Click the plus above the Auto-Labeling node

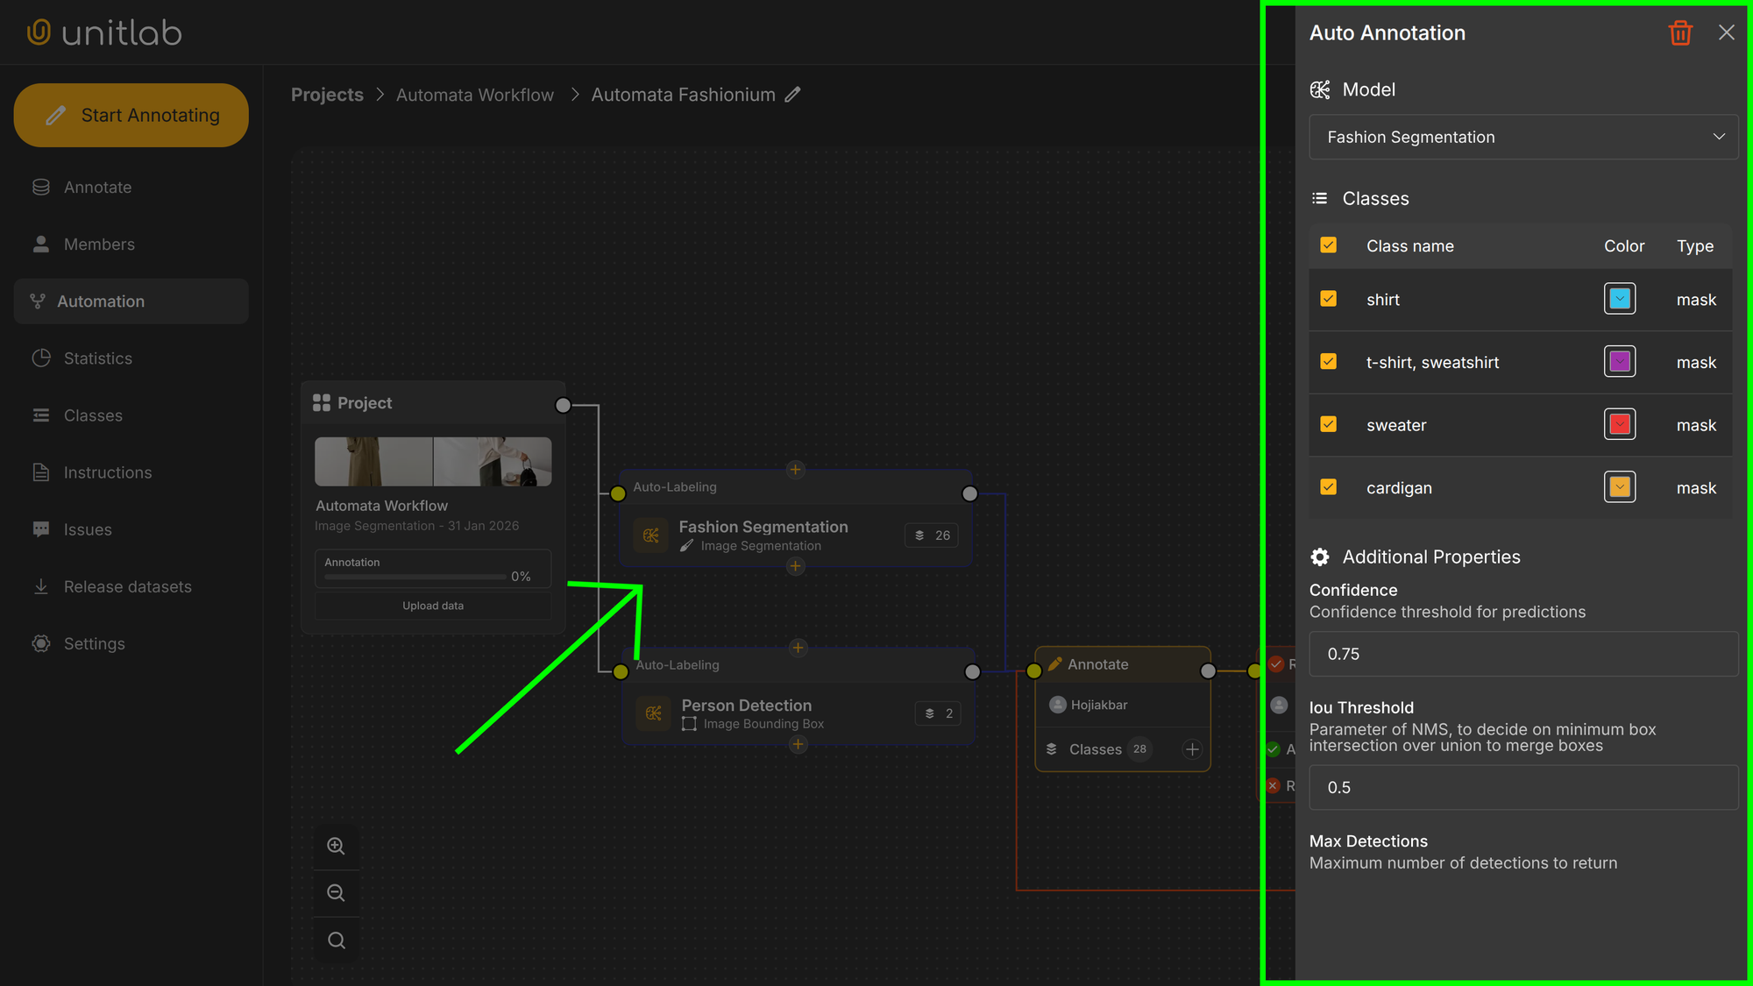(795, 470)
